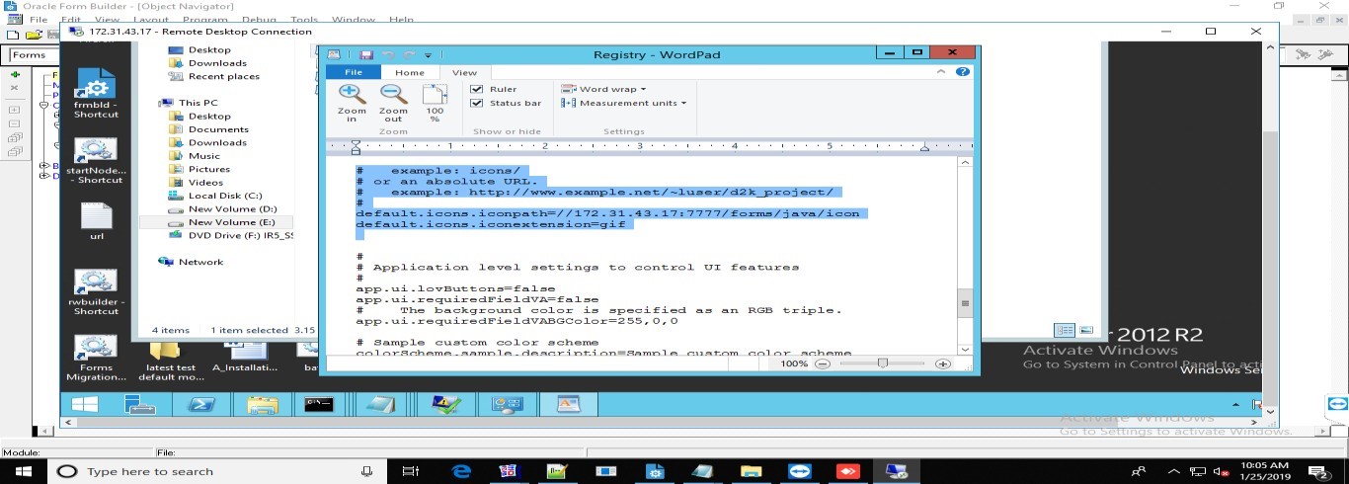Open the Window menu in Oracle Form Builder
Screen dimensions: 1349x484
(x=353, y=20)
